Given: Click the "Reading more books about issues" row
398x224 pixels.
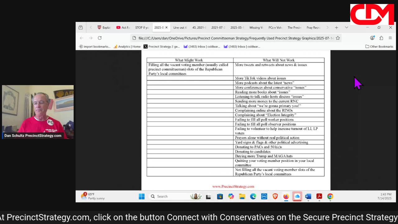Looking at the screenshot, I should pyautogui.click(x=279, y=92).
